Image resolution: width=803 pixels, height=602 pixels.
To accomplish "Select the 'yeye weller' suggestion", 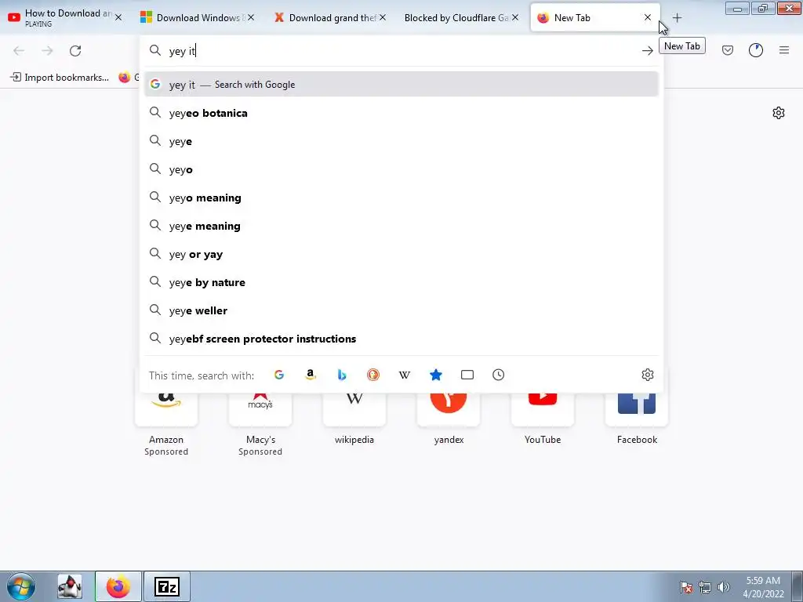I will (x=401, y=310).
